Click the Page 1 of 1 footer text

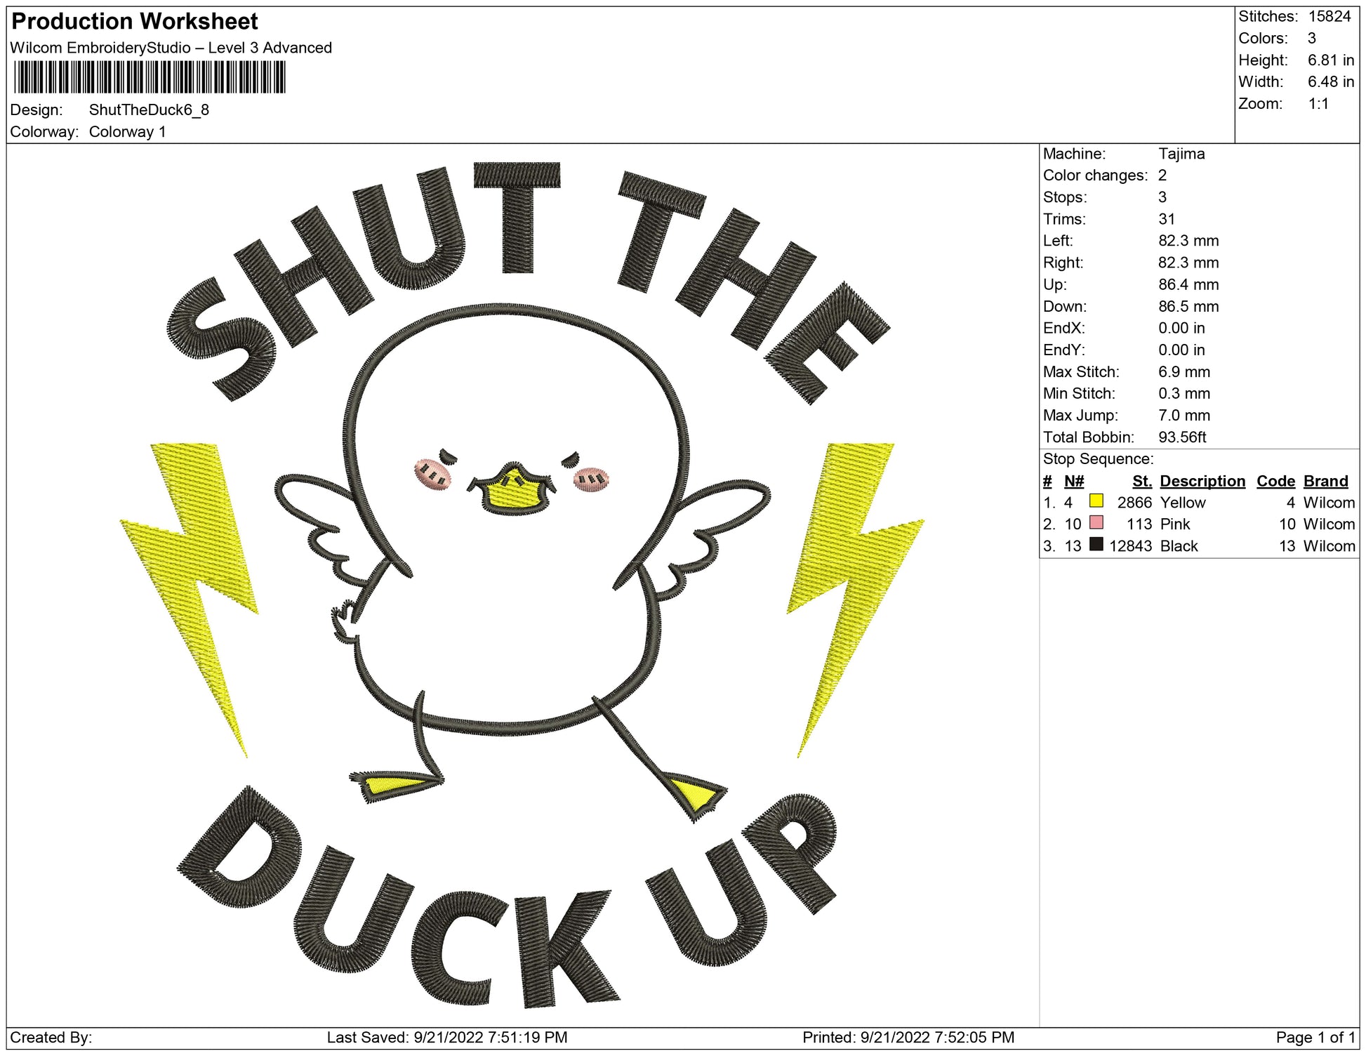pyautogui.click(x=1315, y=1037)
